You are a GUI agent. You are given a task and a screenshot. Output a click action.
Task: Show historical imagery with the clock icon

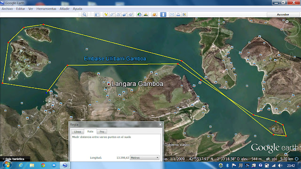(x=140, y=15)
